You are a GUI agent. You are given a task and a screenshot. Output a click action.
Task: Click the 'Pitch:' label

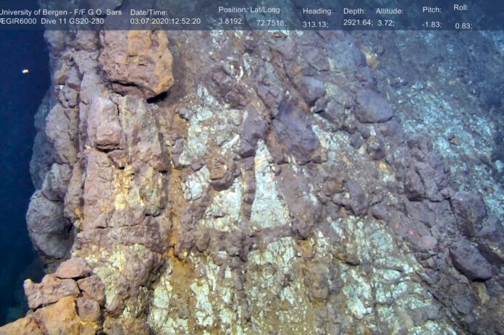(x=432, y=10)
